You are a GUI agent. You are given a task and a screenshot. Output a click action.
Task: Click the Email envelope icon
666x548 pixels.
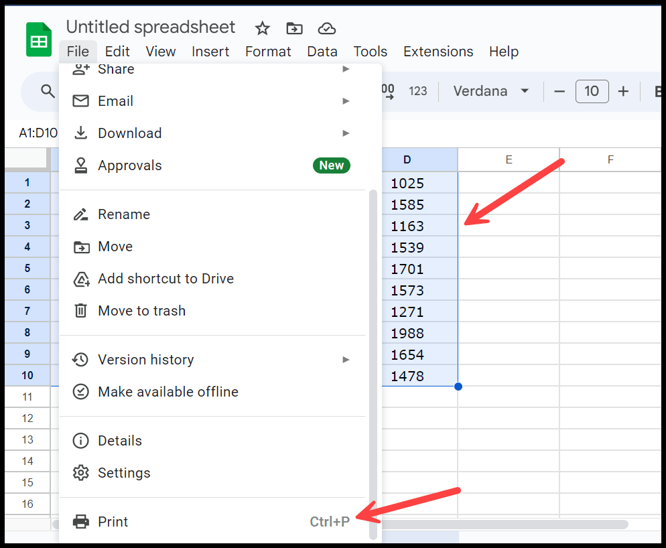click(80, 100)
